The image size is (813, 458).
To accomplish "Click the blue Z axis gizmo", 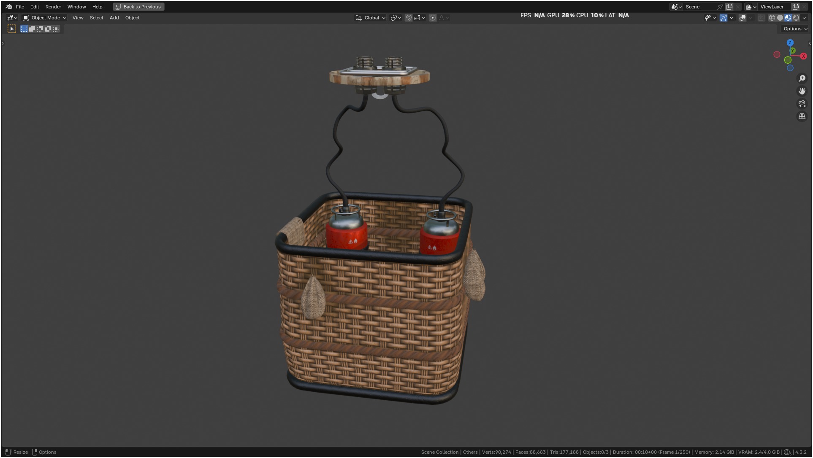I will pyautogui.click(x=790, y=43).
